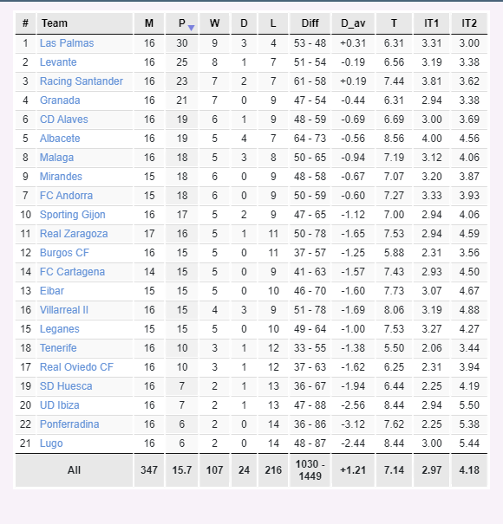Open the Ponferradina team link
The image size is (503, 524).
[69, 424]
